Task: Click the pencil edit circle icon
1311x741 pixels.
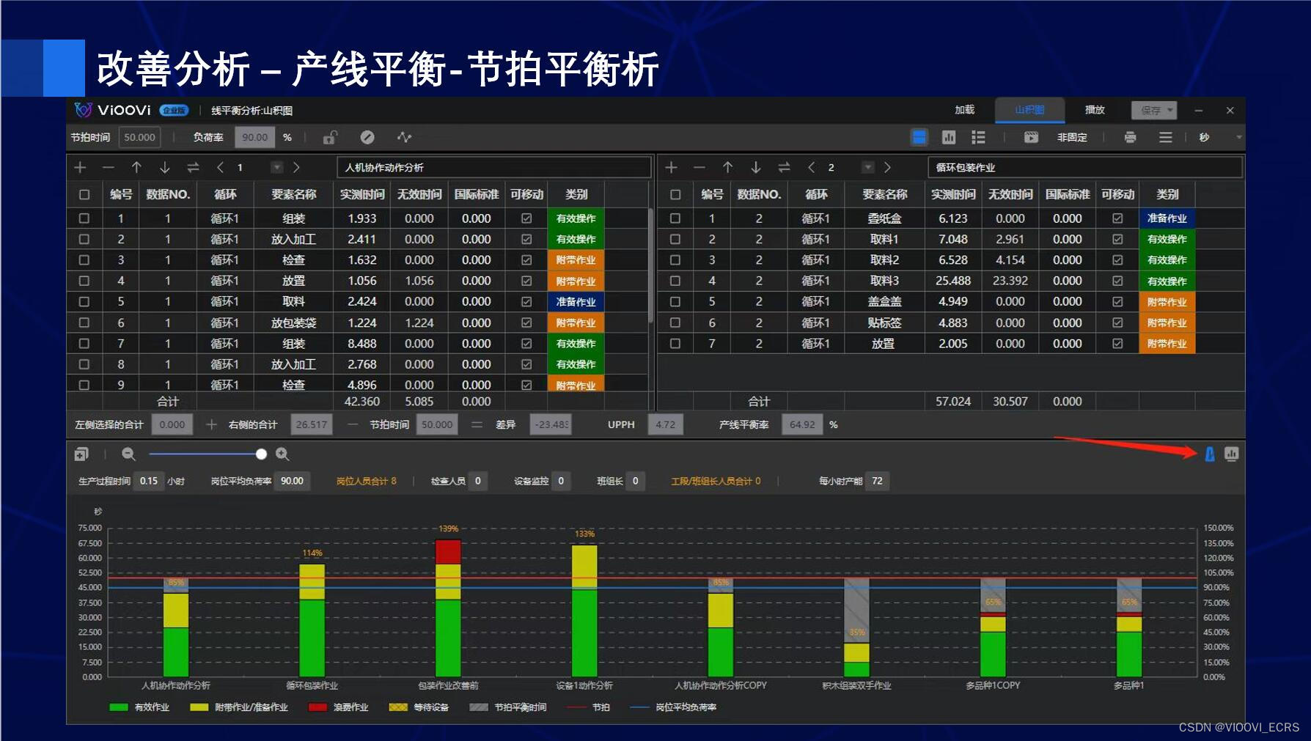Action: [367, 137]
